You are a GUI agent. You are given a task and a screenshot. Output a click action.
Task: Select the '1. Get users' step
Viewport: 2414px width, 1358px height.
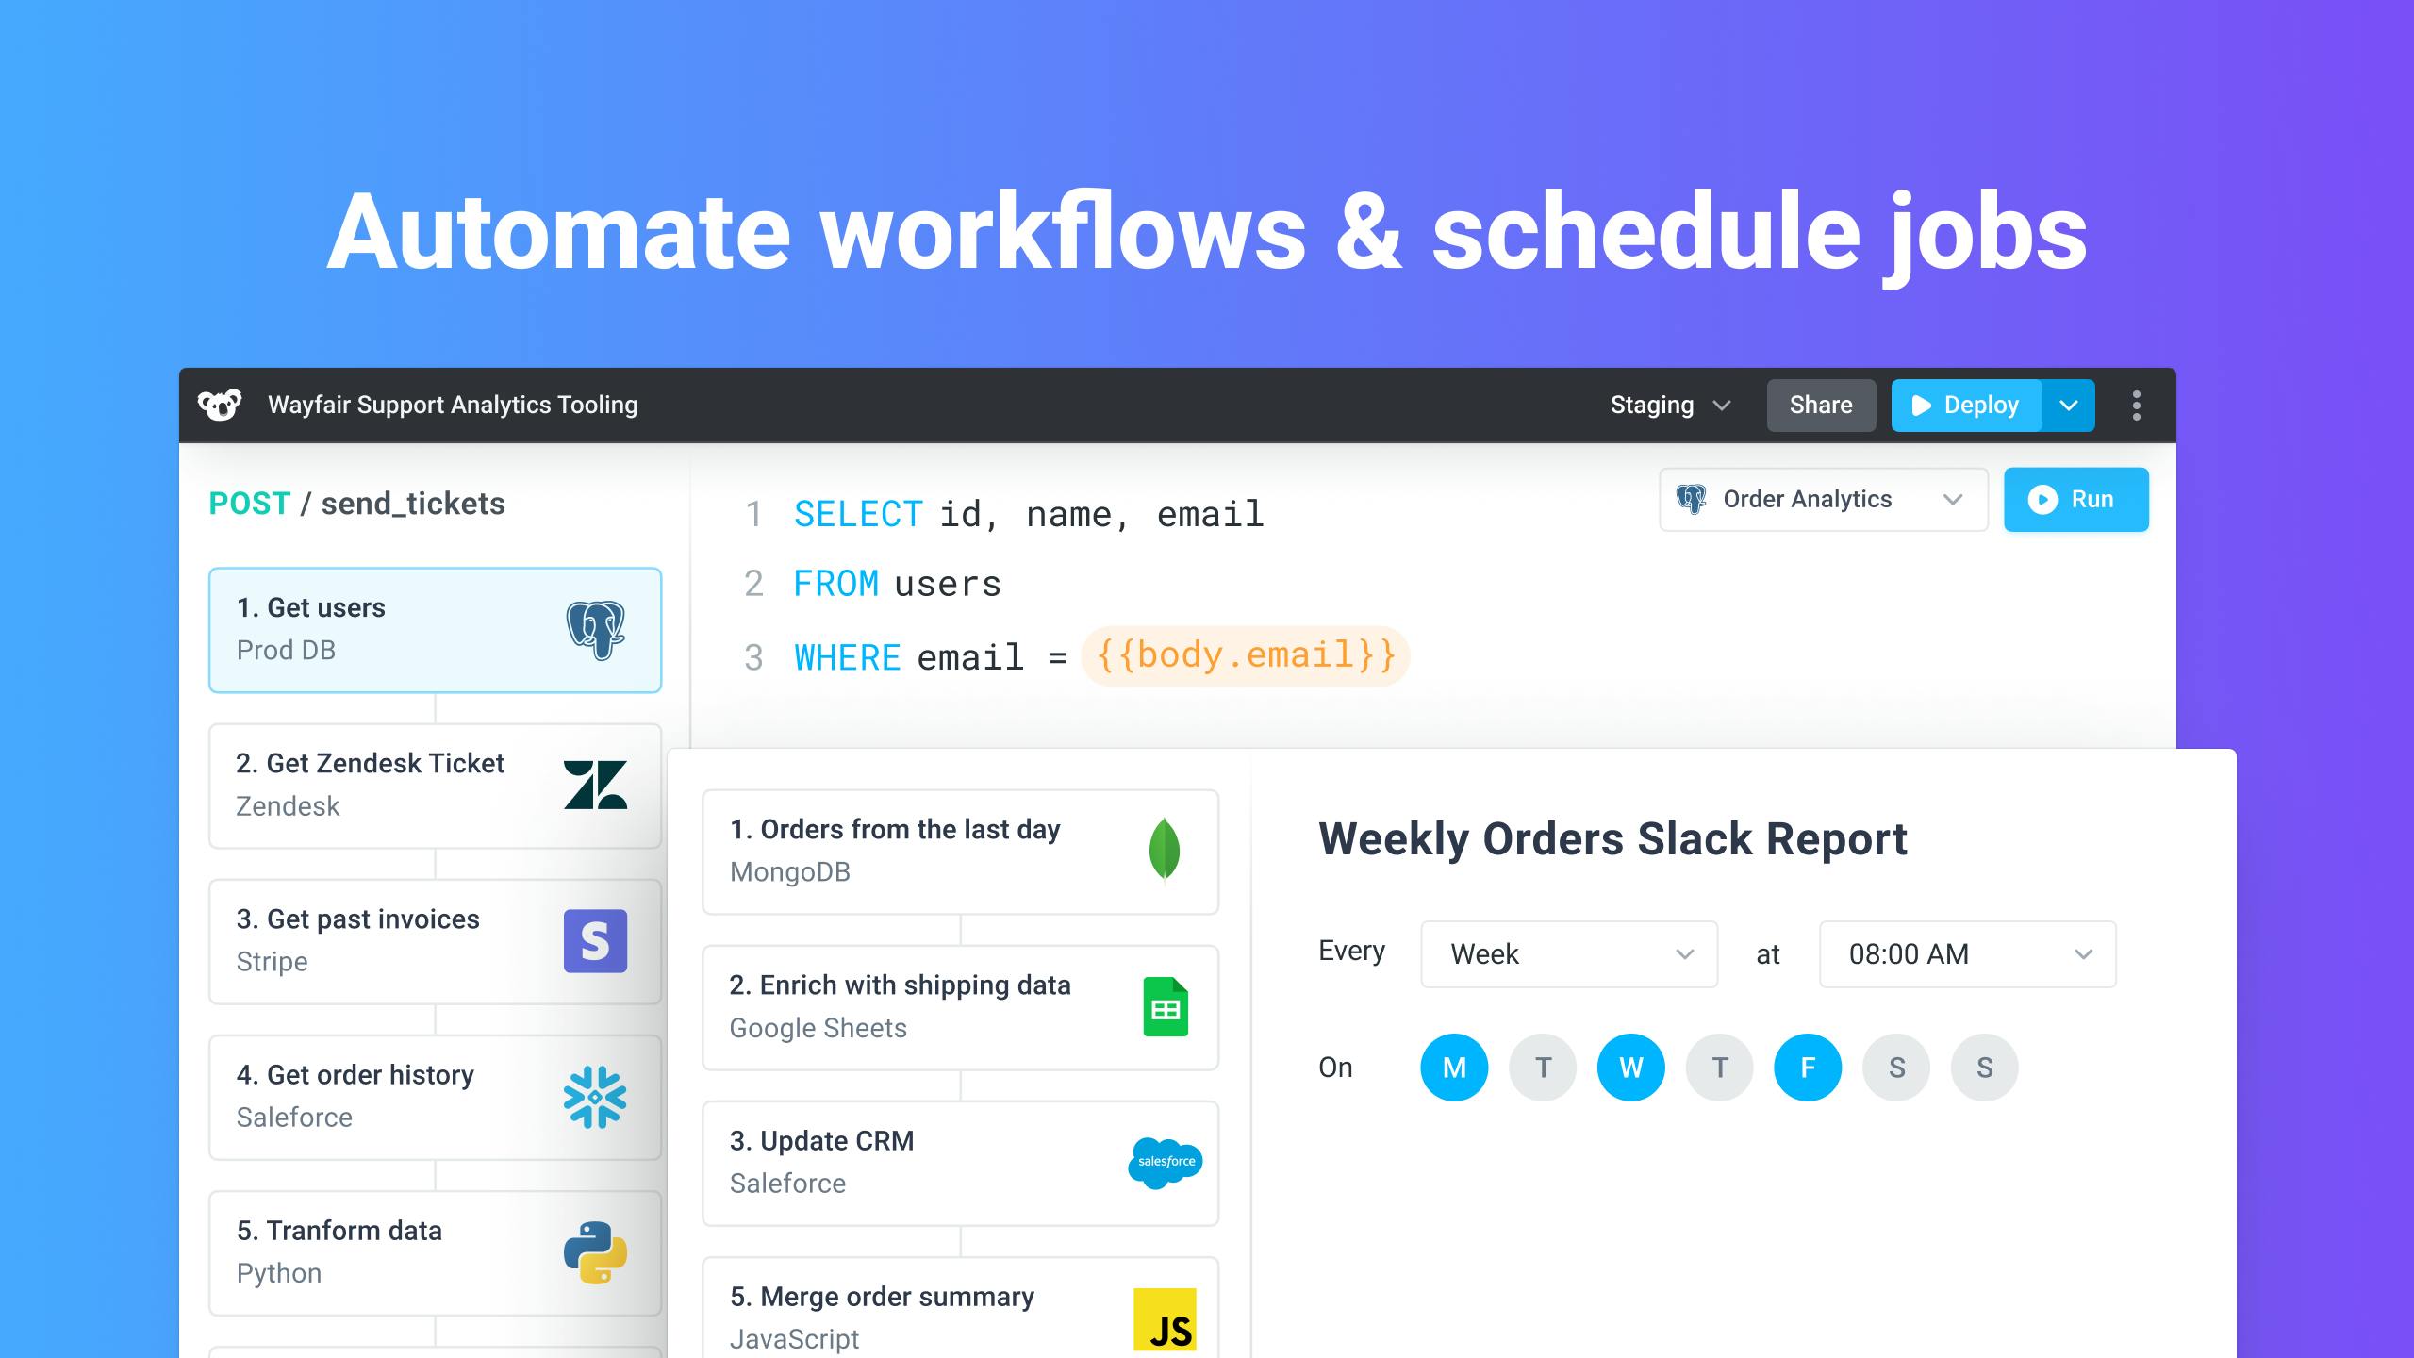(x=435, y=630)
